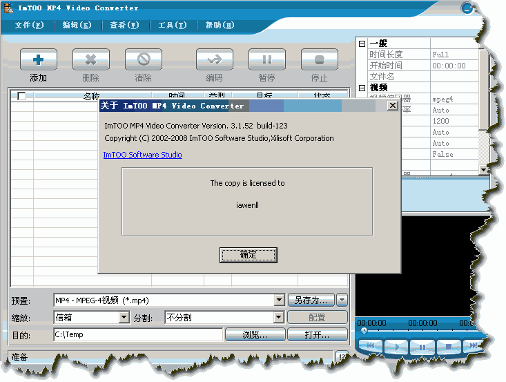Open the 缩放 zoom dropdown showing 信箱

124,318
